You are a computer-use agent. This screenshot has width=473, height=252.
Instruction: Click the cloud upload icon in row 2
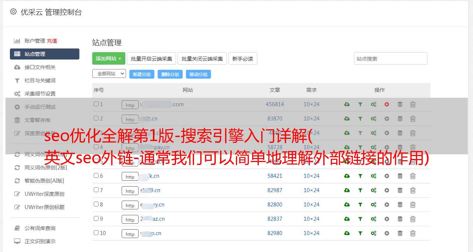pyautogui.click(x=347, y=119)
